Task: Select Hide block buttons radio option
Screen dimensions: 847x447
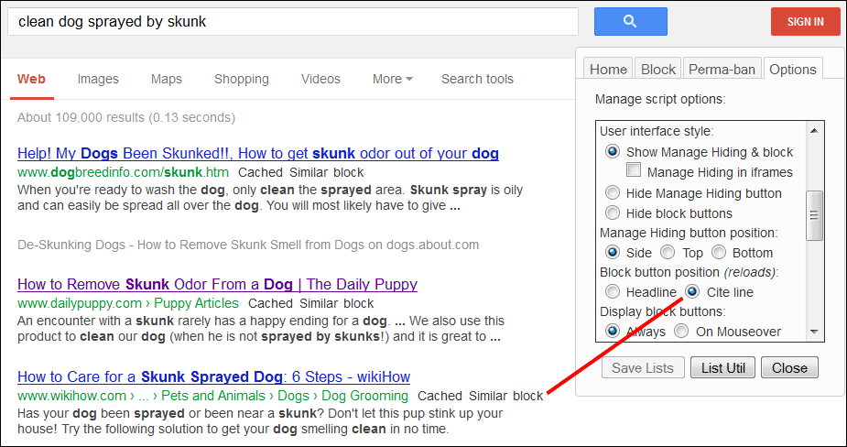Action: 612,213
